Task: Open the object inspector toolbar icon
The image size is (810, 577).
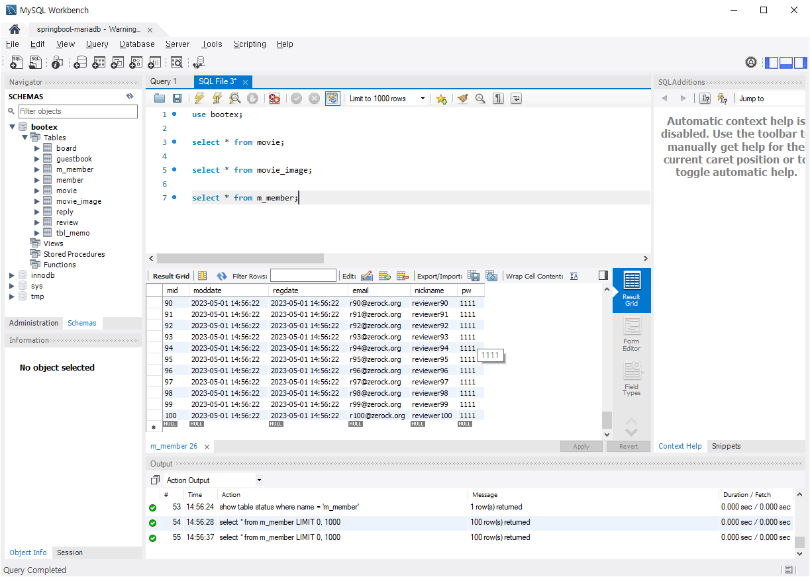Action: (58, 62)
